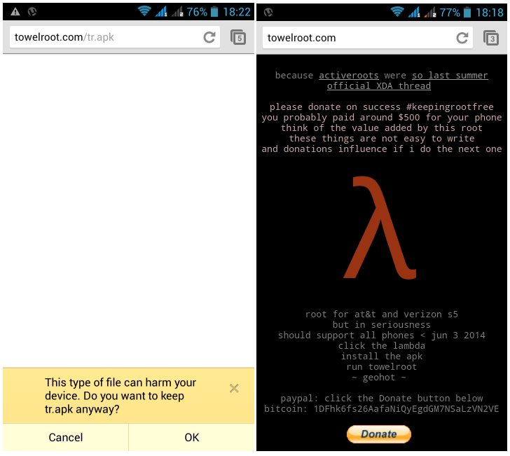The height and width of the screenshot is (456, 510).
Task: Open tab switcher showing 5 tabs
Action: coord(238,37)
